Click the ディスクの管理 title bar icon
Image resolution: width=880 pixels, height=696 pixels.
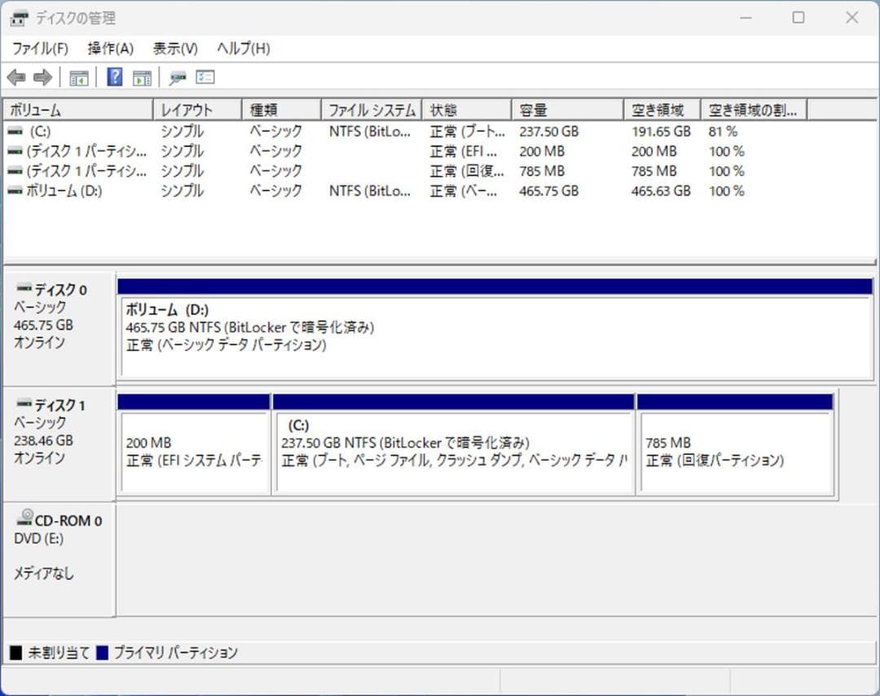click(18, 17)
